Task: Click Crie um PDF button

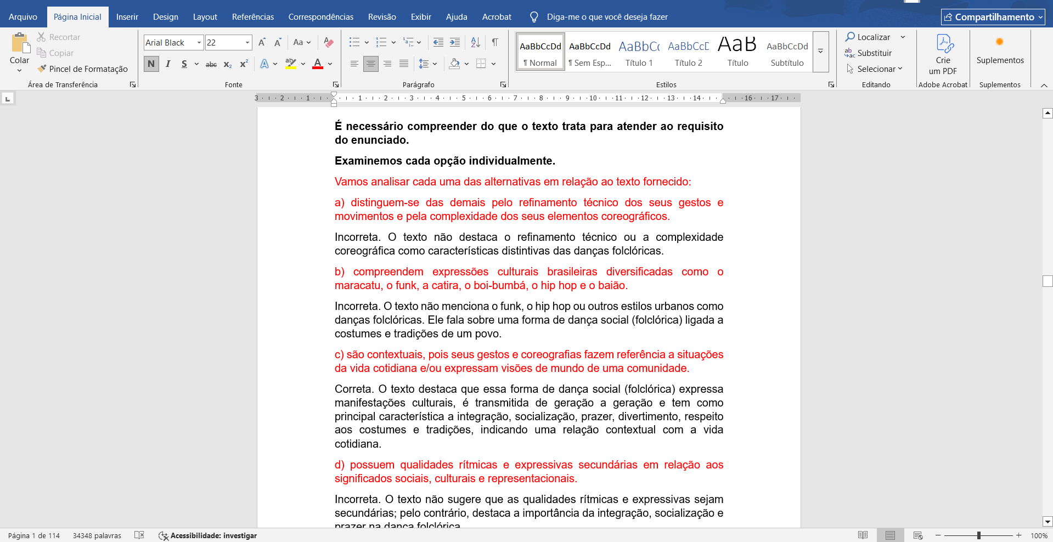Action: 943,54
